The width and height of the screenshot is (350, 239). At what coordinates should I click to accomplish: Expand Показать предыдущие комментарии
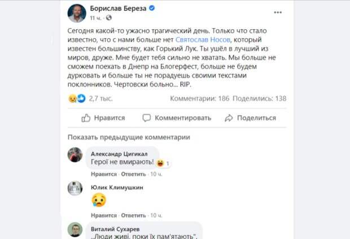click(x=129, y=137)
